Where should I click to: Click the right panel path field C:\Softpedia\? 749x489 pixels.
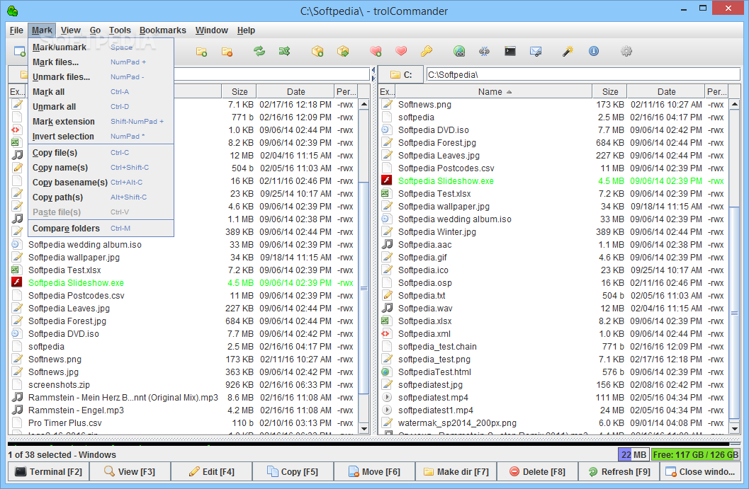coord(582,74)
